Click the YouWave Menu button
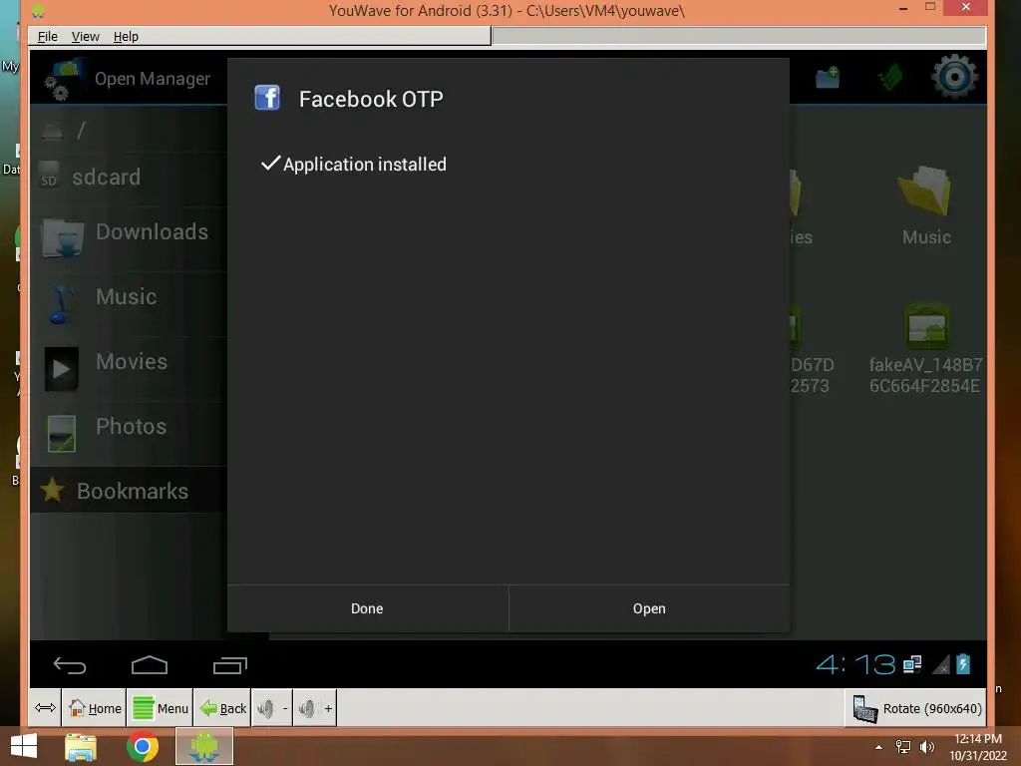 coord(161,708)
